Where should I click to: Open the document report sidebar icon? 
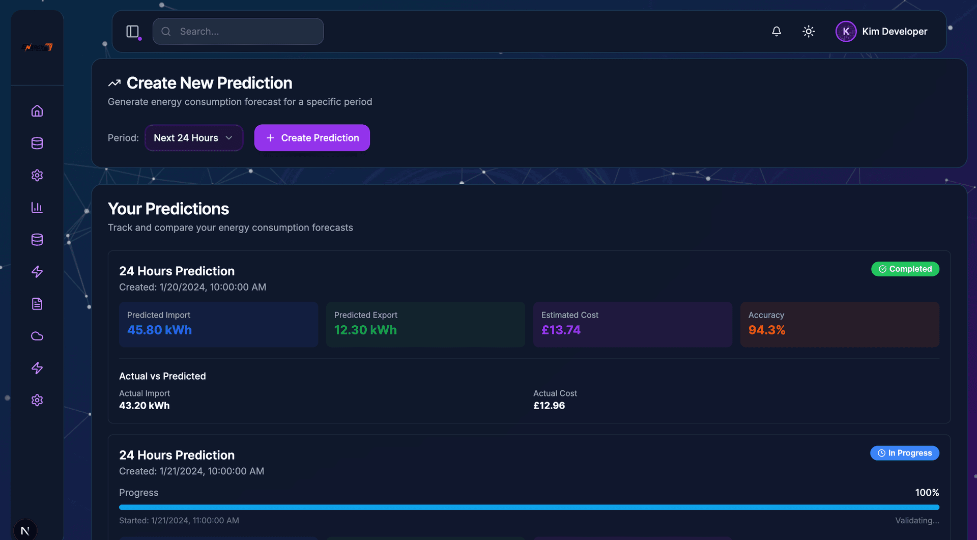point(37,304)
